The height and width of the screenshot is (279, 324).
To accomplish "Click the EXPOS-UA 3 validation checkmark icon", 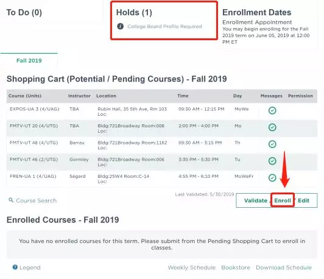I will 272,110.
